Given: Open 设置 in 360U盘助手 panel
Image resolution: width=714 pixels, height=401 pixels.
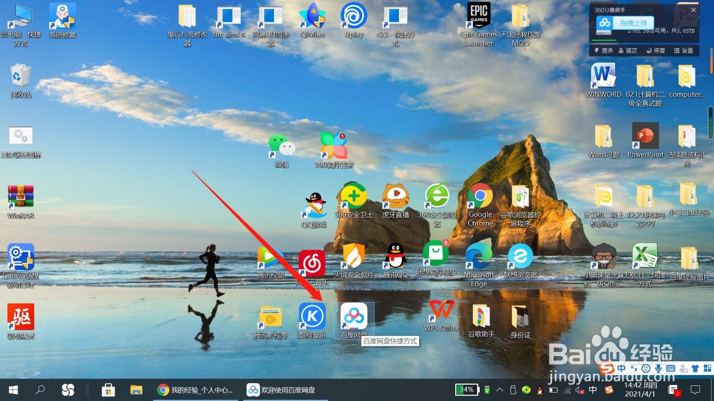Looking at the screenshot, I should (x=684, y=51).
